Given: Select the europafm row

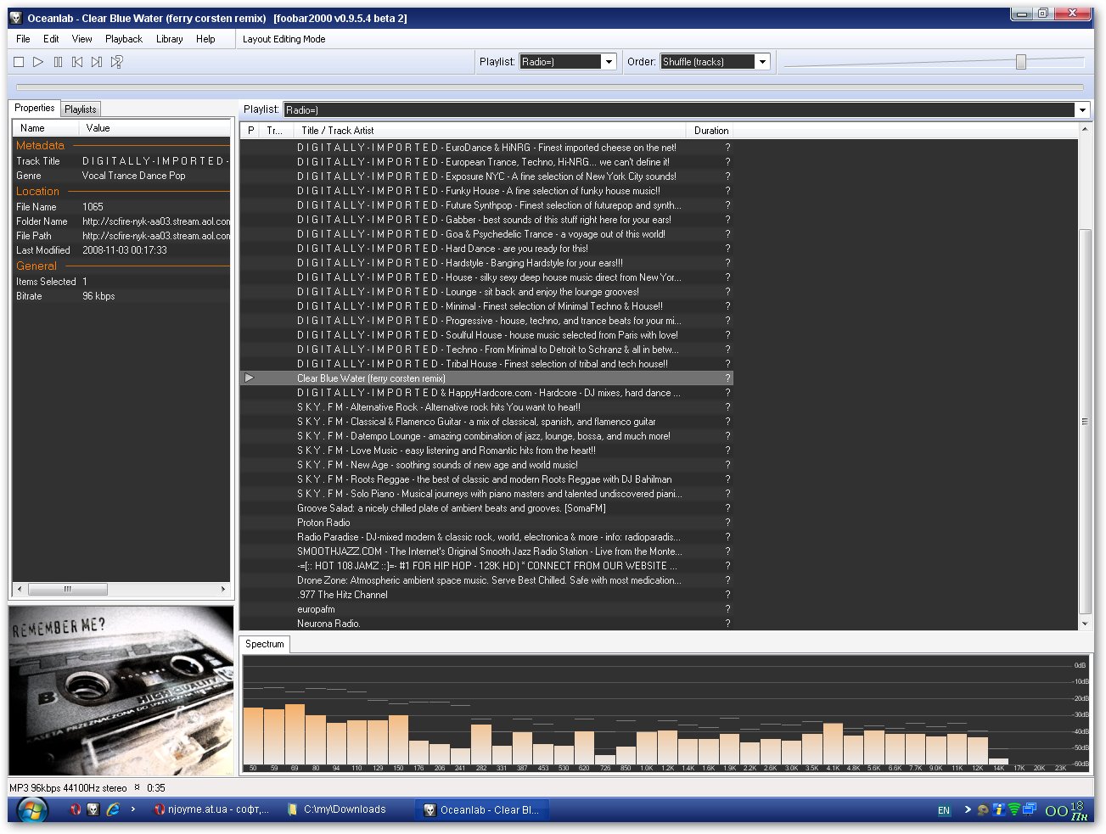Looking at the screenshot, I should (x=486, y=609).
